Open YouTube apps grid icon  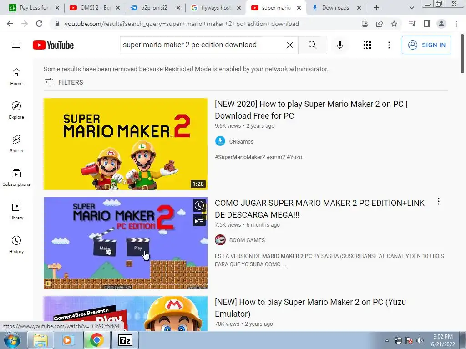(x=367, y=45)
